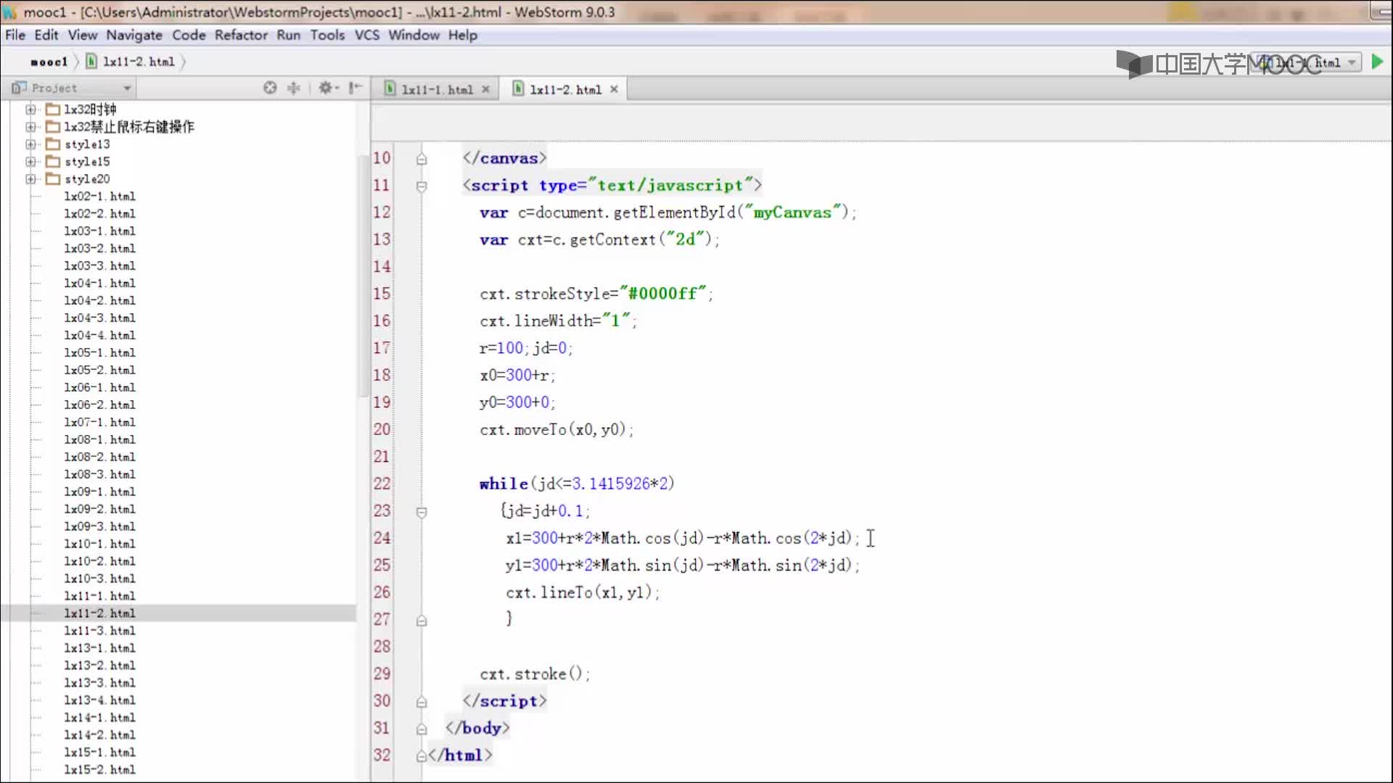Open the Project view dropdown

click(128, 88)
